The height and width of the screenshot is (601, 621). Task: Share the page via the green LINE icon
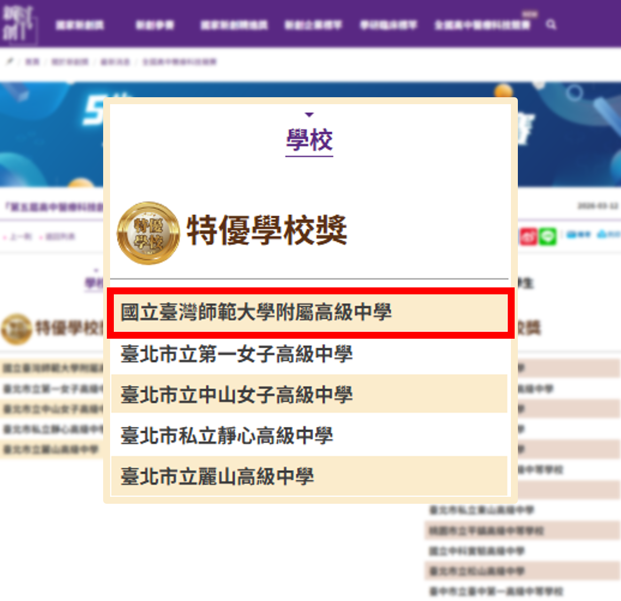click(548, 236)
